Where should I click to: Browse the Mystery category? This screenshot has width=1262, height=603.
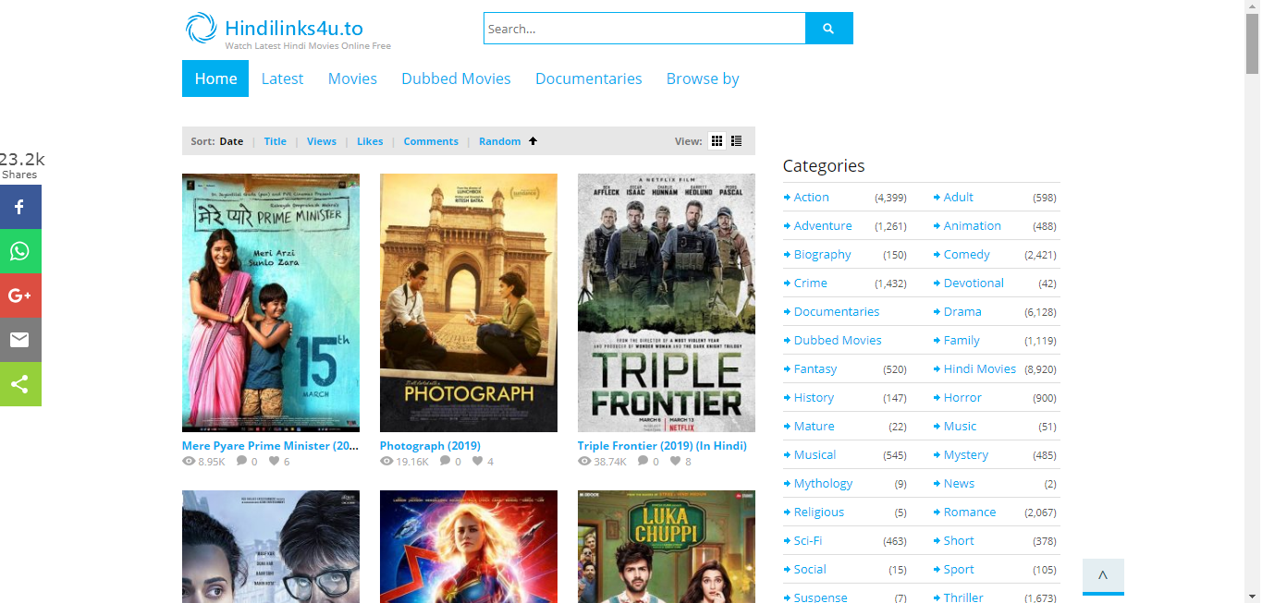[966, 454]
